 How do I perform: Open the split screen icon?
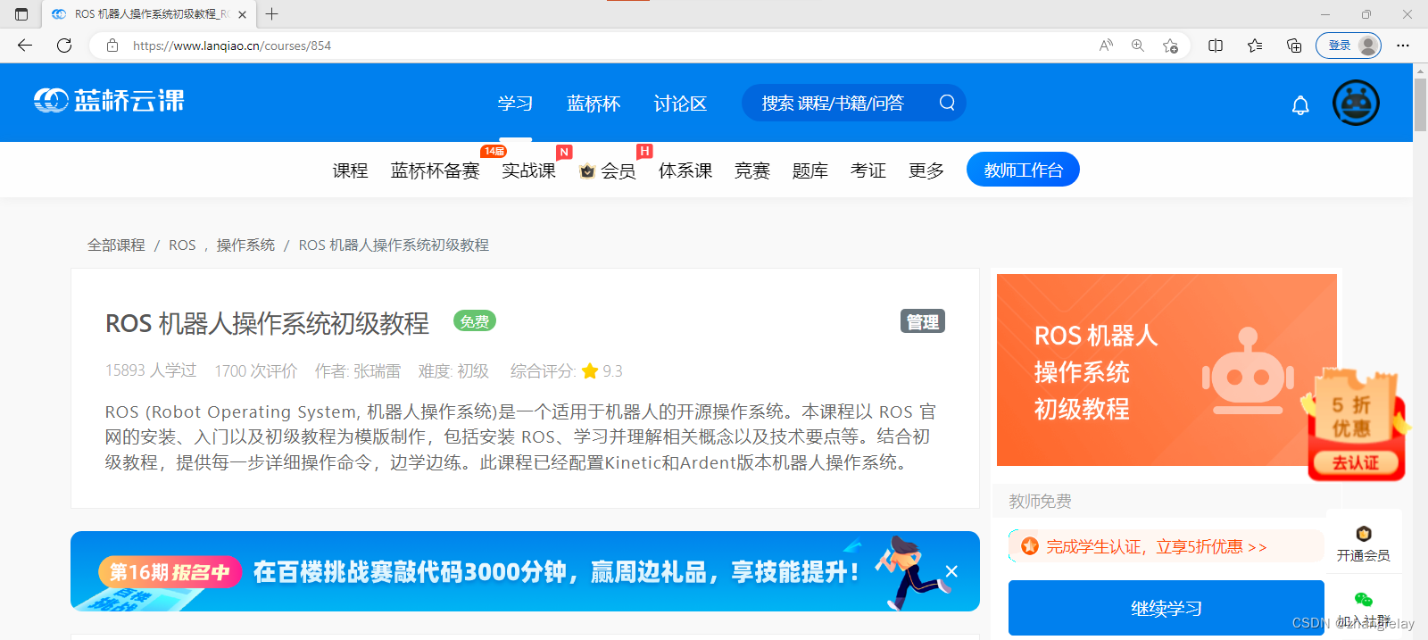click(x=1216, y=46)
